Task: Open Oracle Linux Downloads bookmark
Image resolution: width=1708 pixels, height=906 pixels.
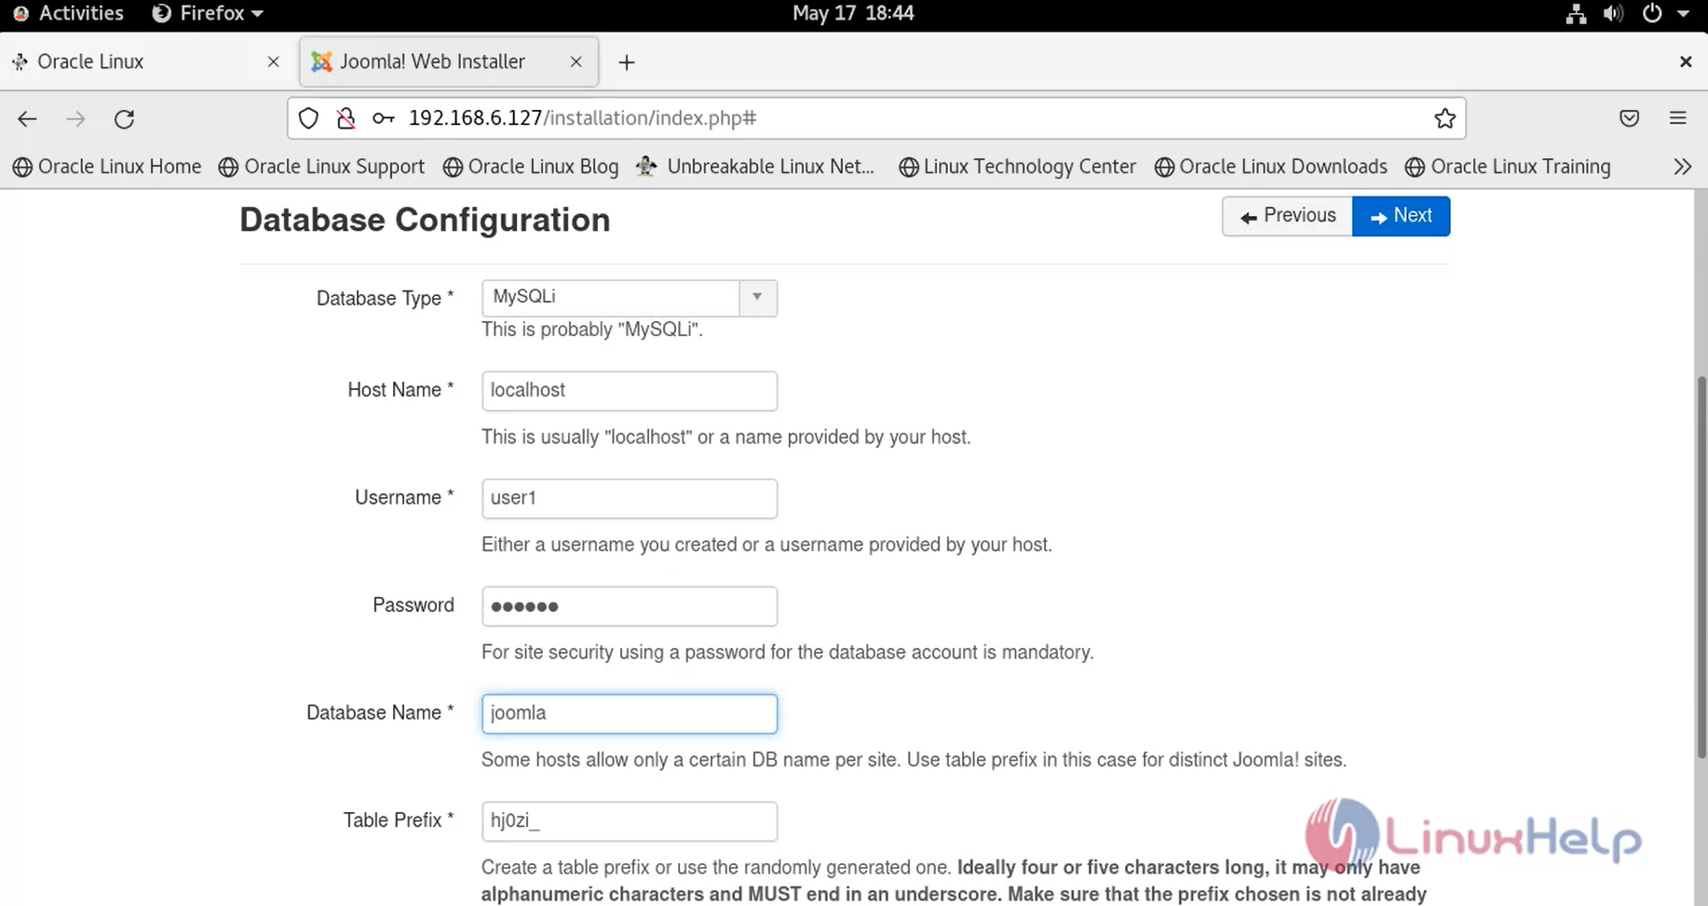Action: click(1270, 167)
